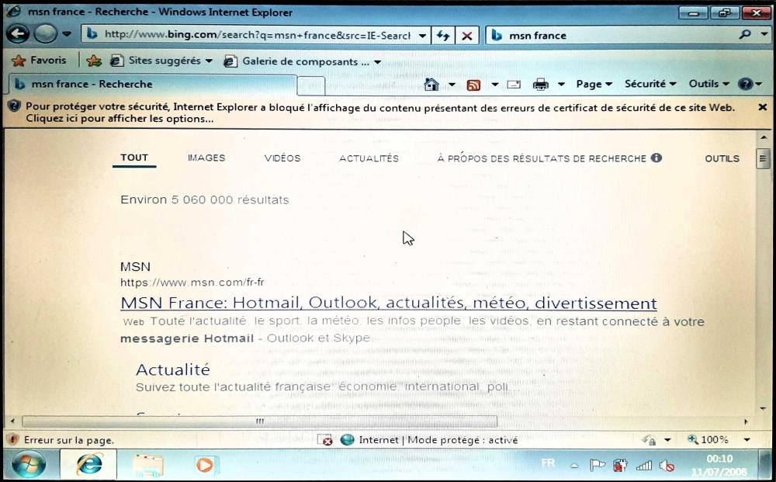This screenshot has width=776, height=482.
Task: Click the security shield in the information bar
Action: tap(14, 106)
